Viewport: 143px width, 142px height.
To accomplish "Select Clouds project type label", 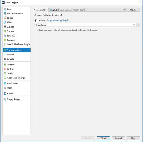I will pyautogui.click(x=11, y=27).
